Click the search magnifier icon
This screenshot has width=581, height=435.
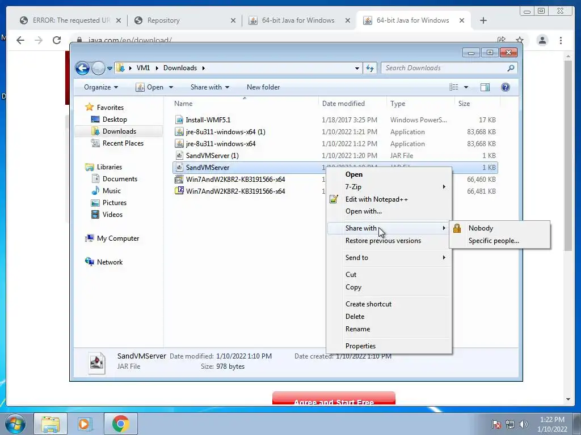[511, 68]
